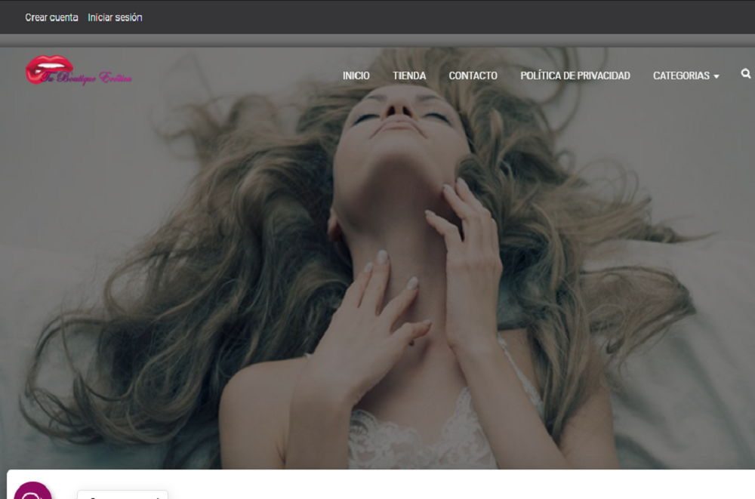Open POLÍTICA DE PRIVACIDAD page
Screen dimensions: 755x499
(x=575, y=75)
